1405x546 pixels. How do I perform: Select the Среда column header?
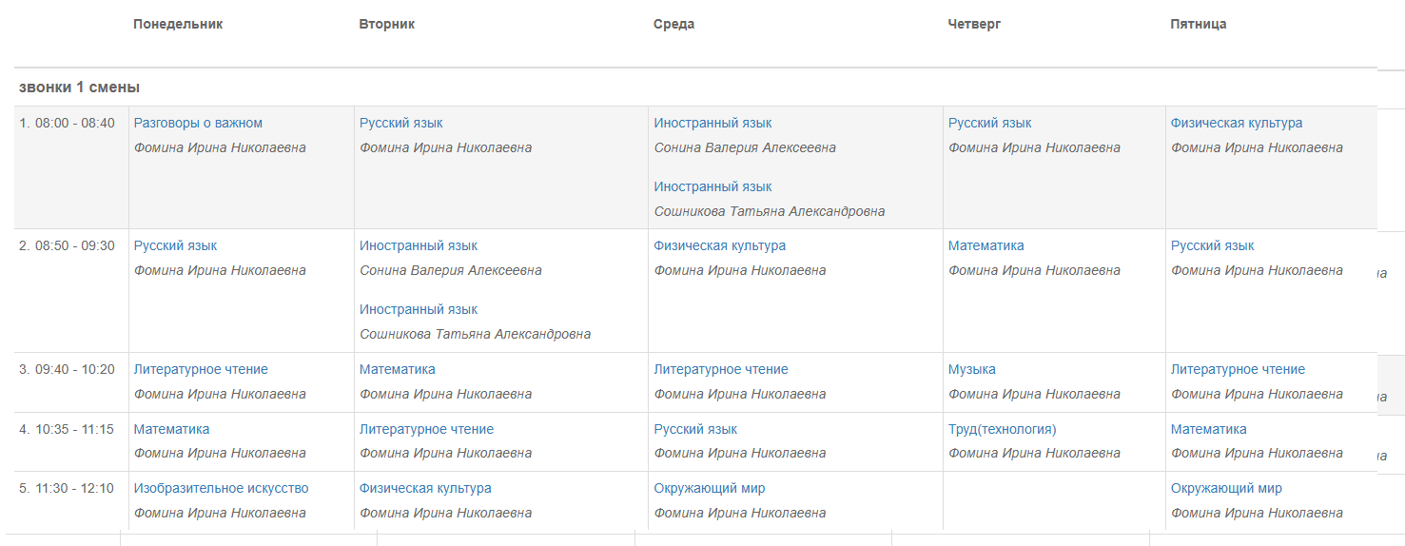(x=674, y=24)
